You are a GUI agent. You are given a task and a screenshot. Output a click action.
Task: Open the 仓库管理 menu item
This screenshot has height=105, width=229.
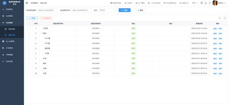(x=12, y=16)
